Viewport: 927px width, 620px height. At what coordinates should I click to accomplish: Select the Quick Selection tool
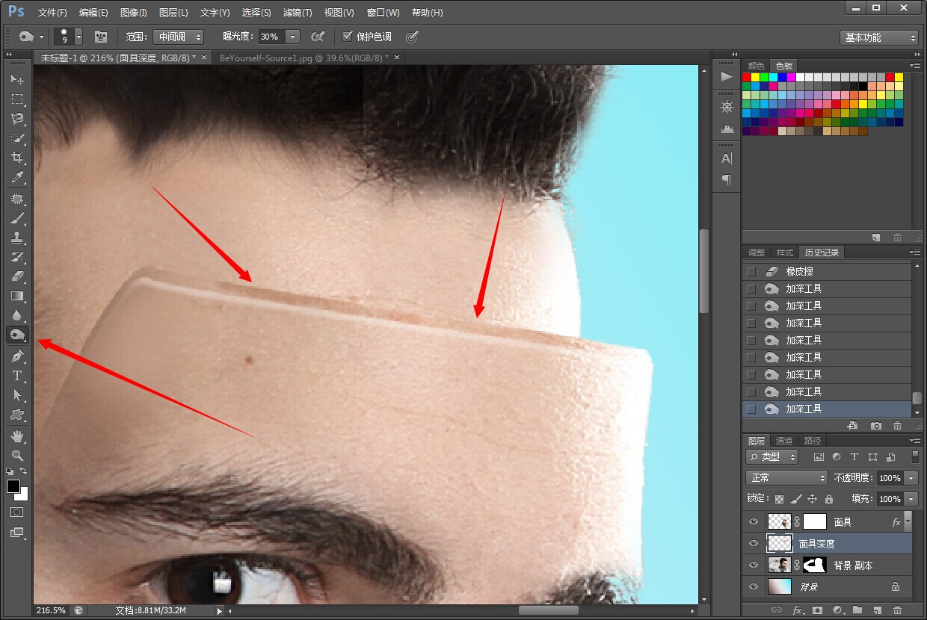[x=17, y=138]
